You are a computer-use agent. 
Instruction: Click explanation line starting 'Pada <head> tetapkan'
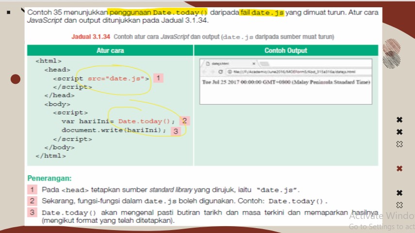(170, 190)
